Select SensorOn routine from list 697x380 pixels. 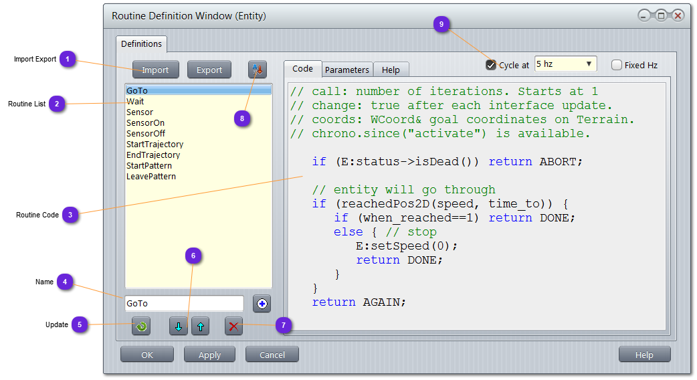tap(145, 123)
